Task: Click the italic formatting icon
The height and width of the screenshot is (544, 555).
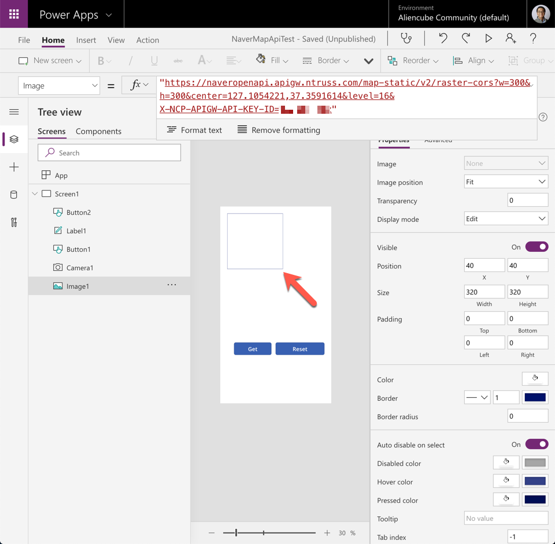Action: tap(131, 61)
